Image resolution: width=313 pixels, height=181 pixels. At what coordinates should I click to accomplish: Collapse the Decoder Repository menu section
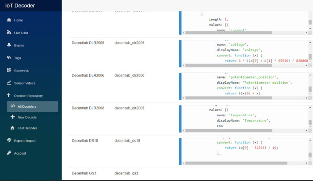click(28, 96)
